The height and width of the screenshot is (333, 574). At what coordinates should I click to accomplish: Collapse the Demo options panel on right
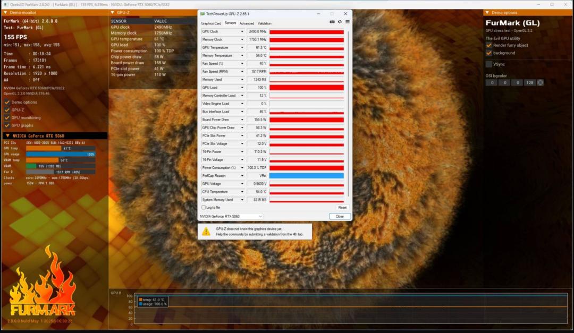[487, 12]
